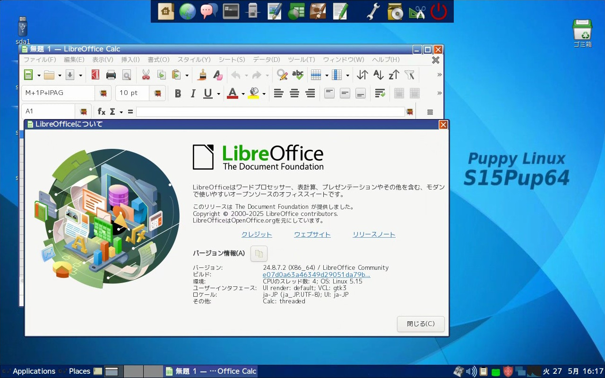Screen dimensions: 605x378
Task: Toggle Align Right
Action: [310, 94]
